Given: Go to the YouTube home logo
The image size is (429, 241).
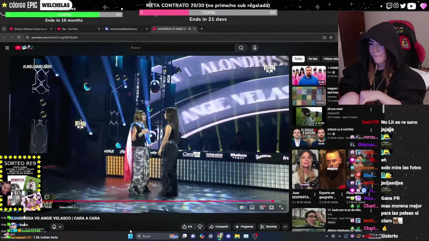Looking at the screenshot, I should [x=24, y=48].
